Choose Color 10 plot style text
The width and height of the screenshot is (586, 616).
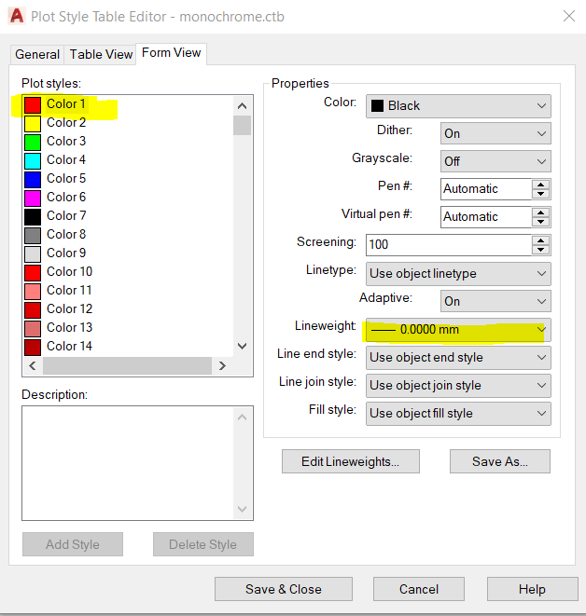point(69,271)
